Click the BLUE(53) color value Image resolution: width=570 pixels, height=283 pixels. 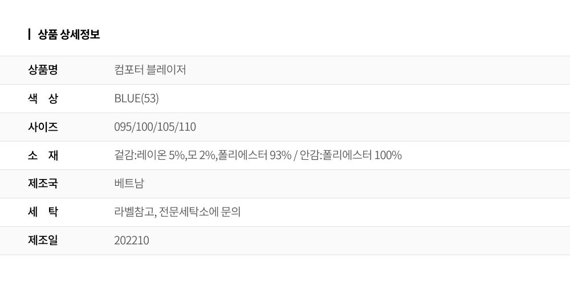pos(136,98)
